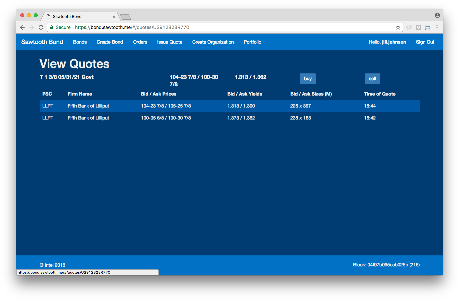The height and width of the screenshot is (300, 459).
Task: Open the Chrome three-dot menu
Action: [x=437, y=27]
